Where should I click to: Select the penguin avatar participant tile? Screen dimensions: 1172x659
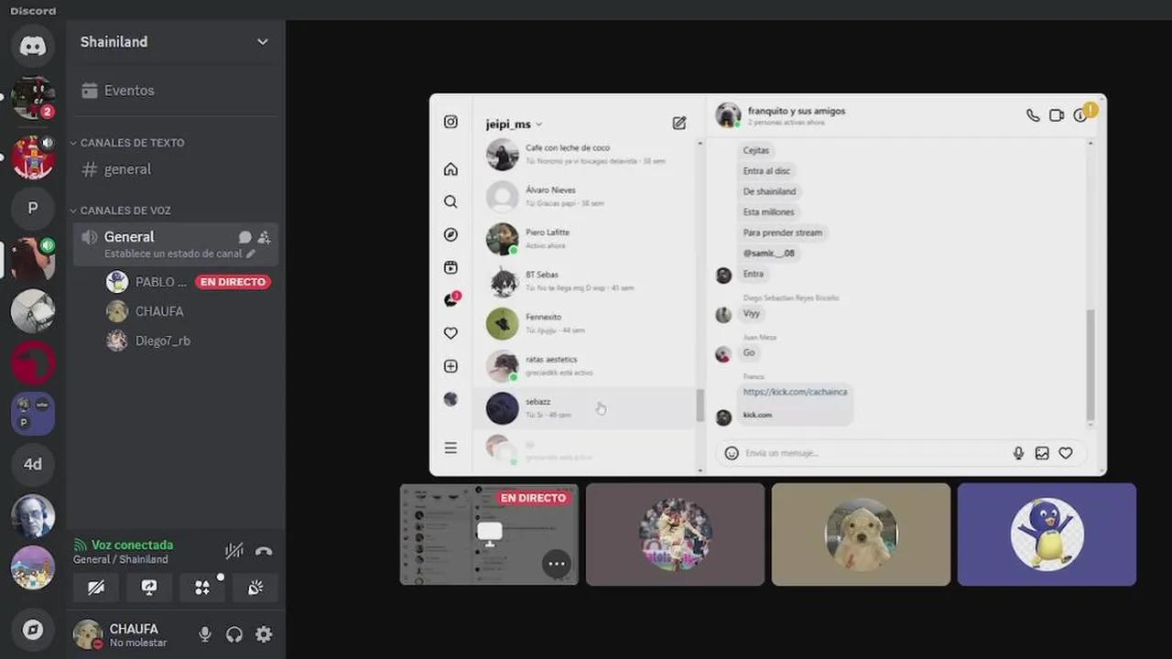[x=1047, y=535]
